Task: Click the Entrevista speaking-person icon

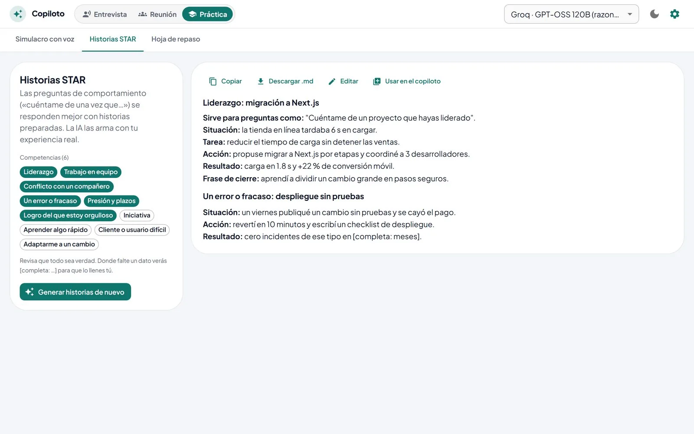Action: coord(87,14)
